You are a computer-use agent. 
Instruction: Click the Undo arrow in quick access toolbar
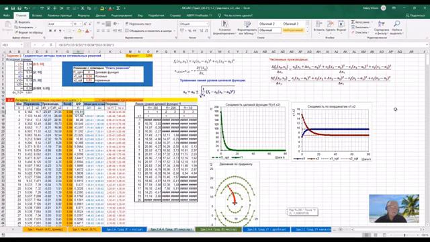click(26, 9)
